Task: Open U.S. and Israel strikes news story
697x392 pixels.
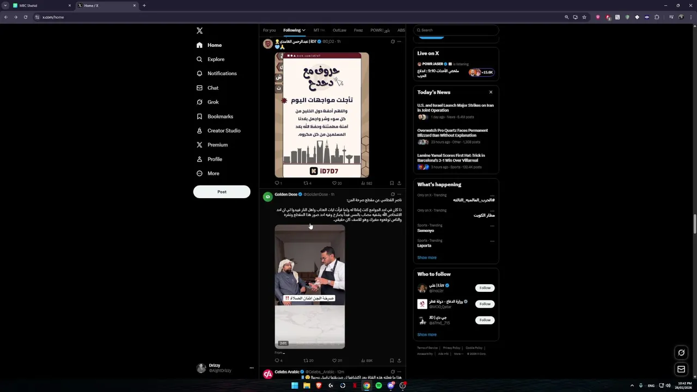Action: 456,111
